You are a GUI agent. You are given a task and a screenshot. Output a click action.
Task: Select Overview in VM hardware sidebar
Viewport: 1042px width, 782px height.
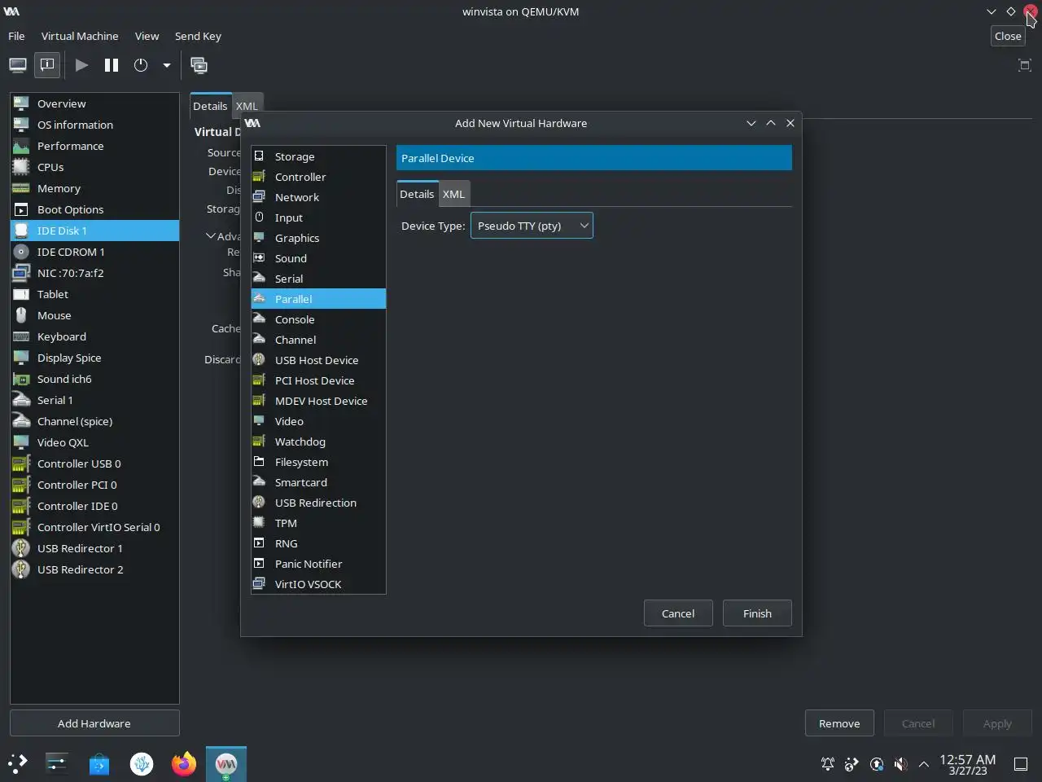pyautogui.click(x=94, y=103)
